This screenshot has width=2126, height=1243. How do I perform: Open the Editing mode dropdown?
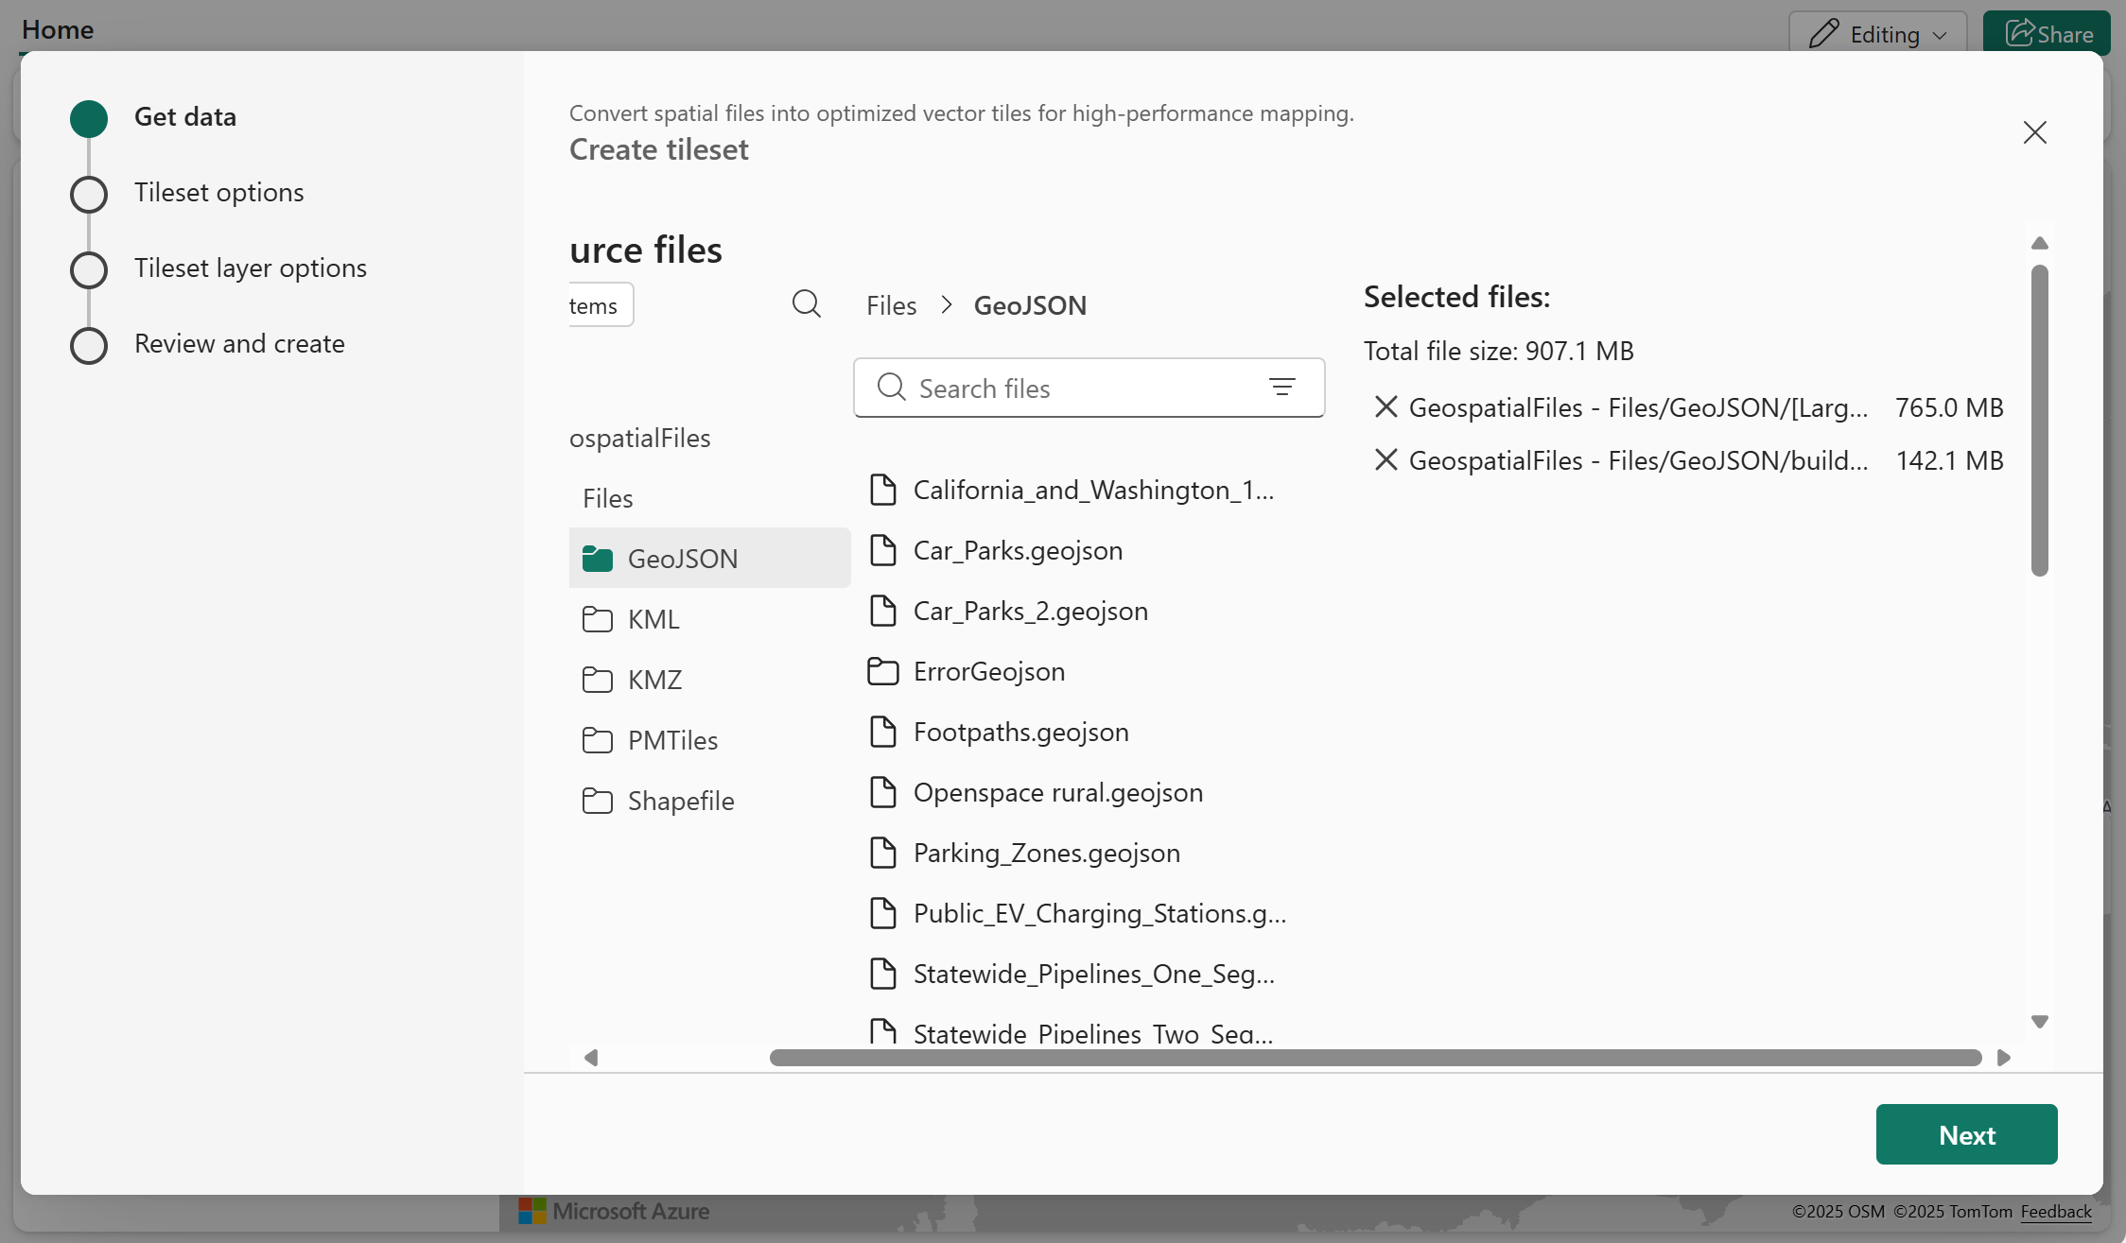point(1877,35)
